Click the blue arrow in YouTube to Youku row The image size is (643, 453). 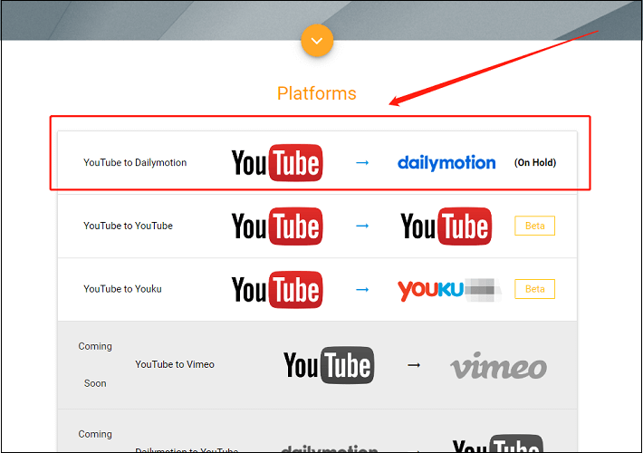[362, 290]
